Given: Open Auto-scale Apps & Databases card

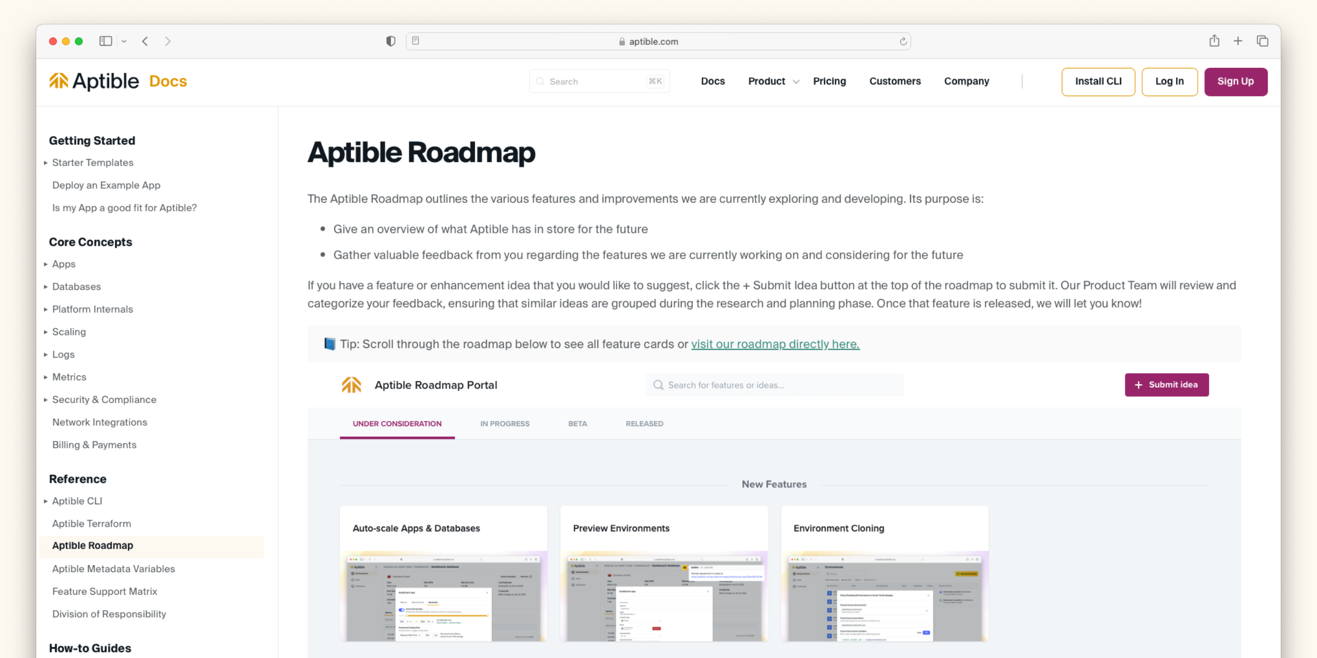Looking at the screenshot, I should point(443,574).
